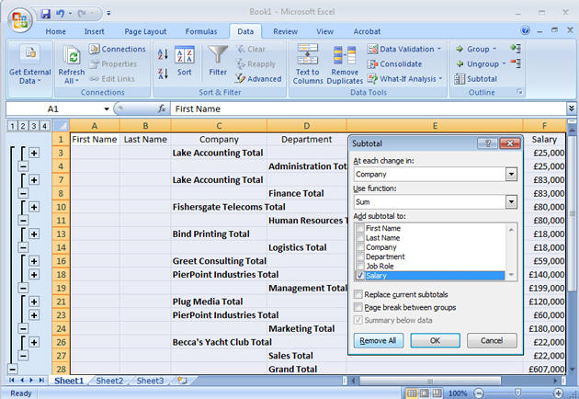Expand the Lake Accounting Total group in row 3
The image size is (579, 399).
point(34,153)
